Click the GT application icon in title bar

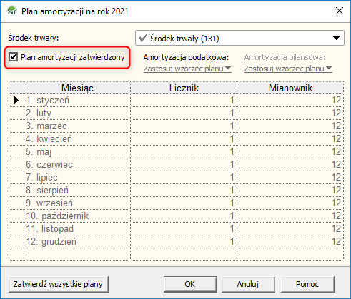tap(12, 11)
